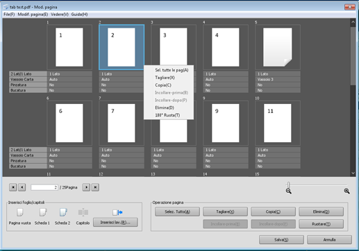359x251 pixels.
Task: Choose 180° Ruota(T) in context menu
Action: pyautogui.click(x=167, y=115)
